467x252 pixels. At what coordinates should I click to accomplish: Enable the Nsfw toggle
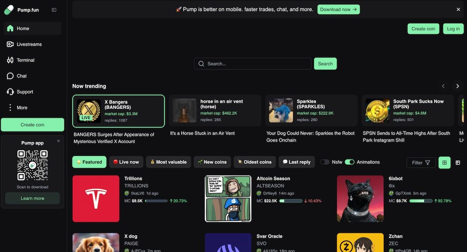(x=325, y=162)
